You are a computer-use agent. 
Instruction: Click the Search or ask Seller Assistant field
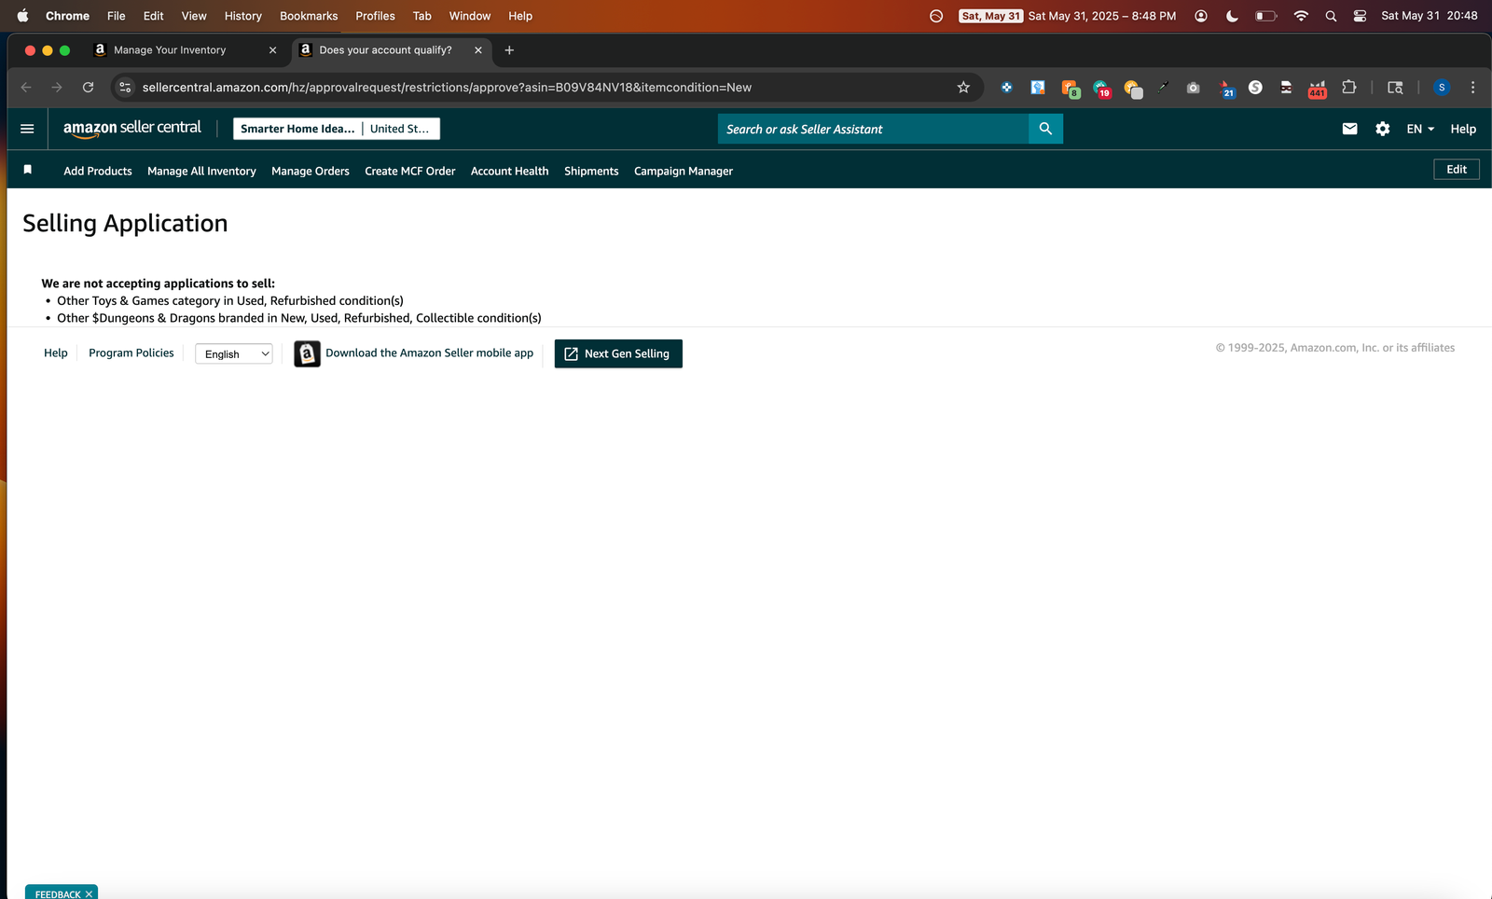(873, 129)
